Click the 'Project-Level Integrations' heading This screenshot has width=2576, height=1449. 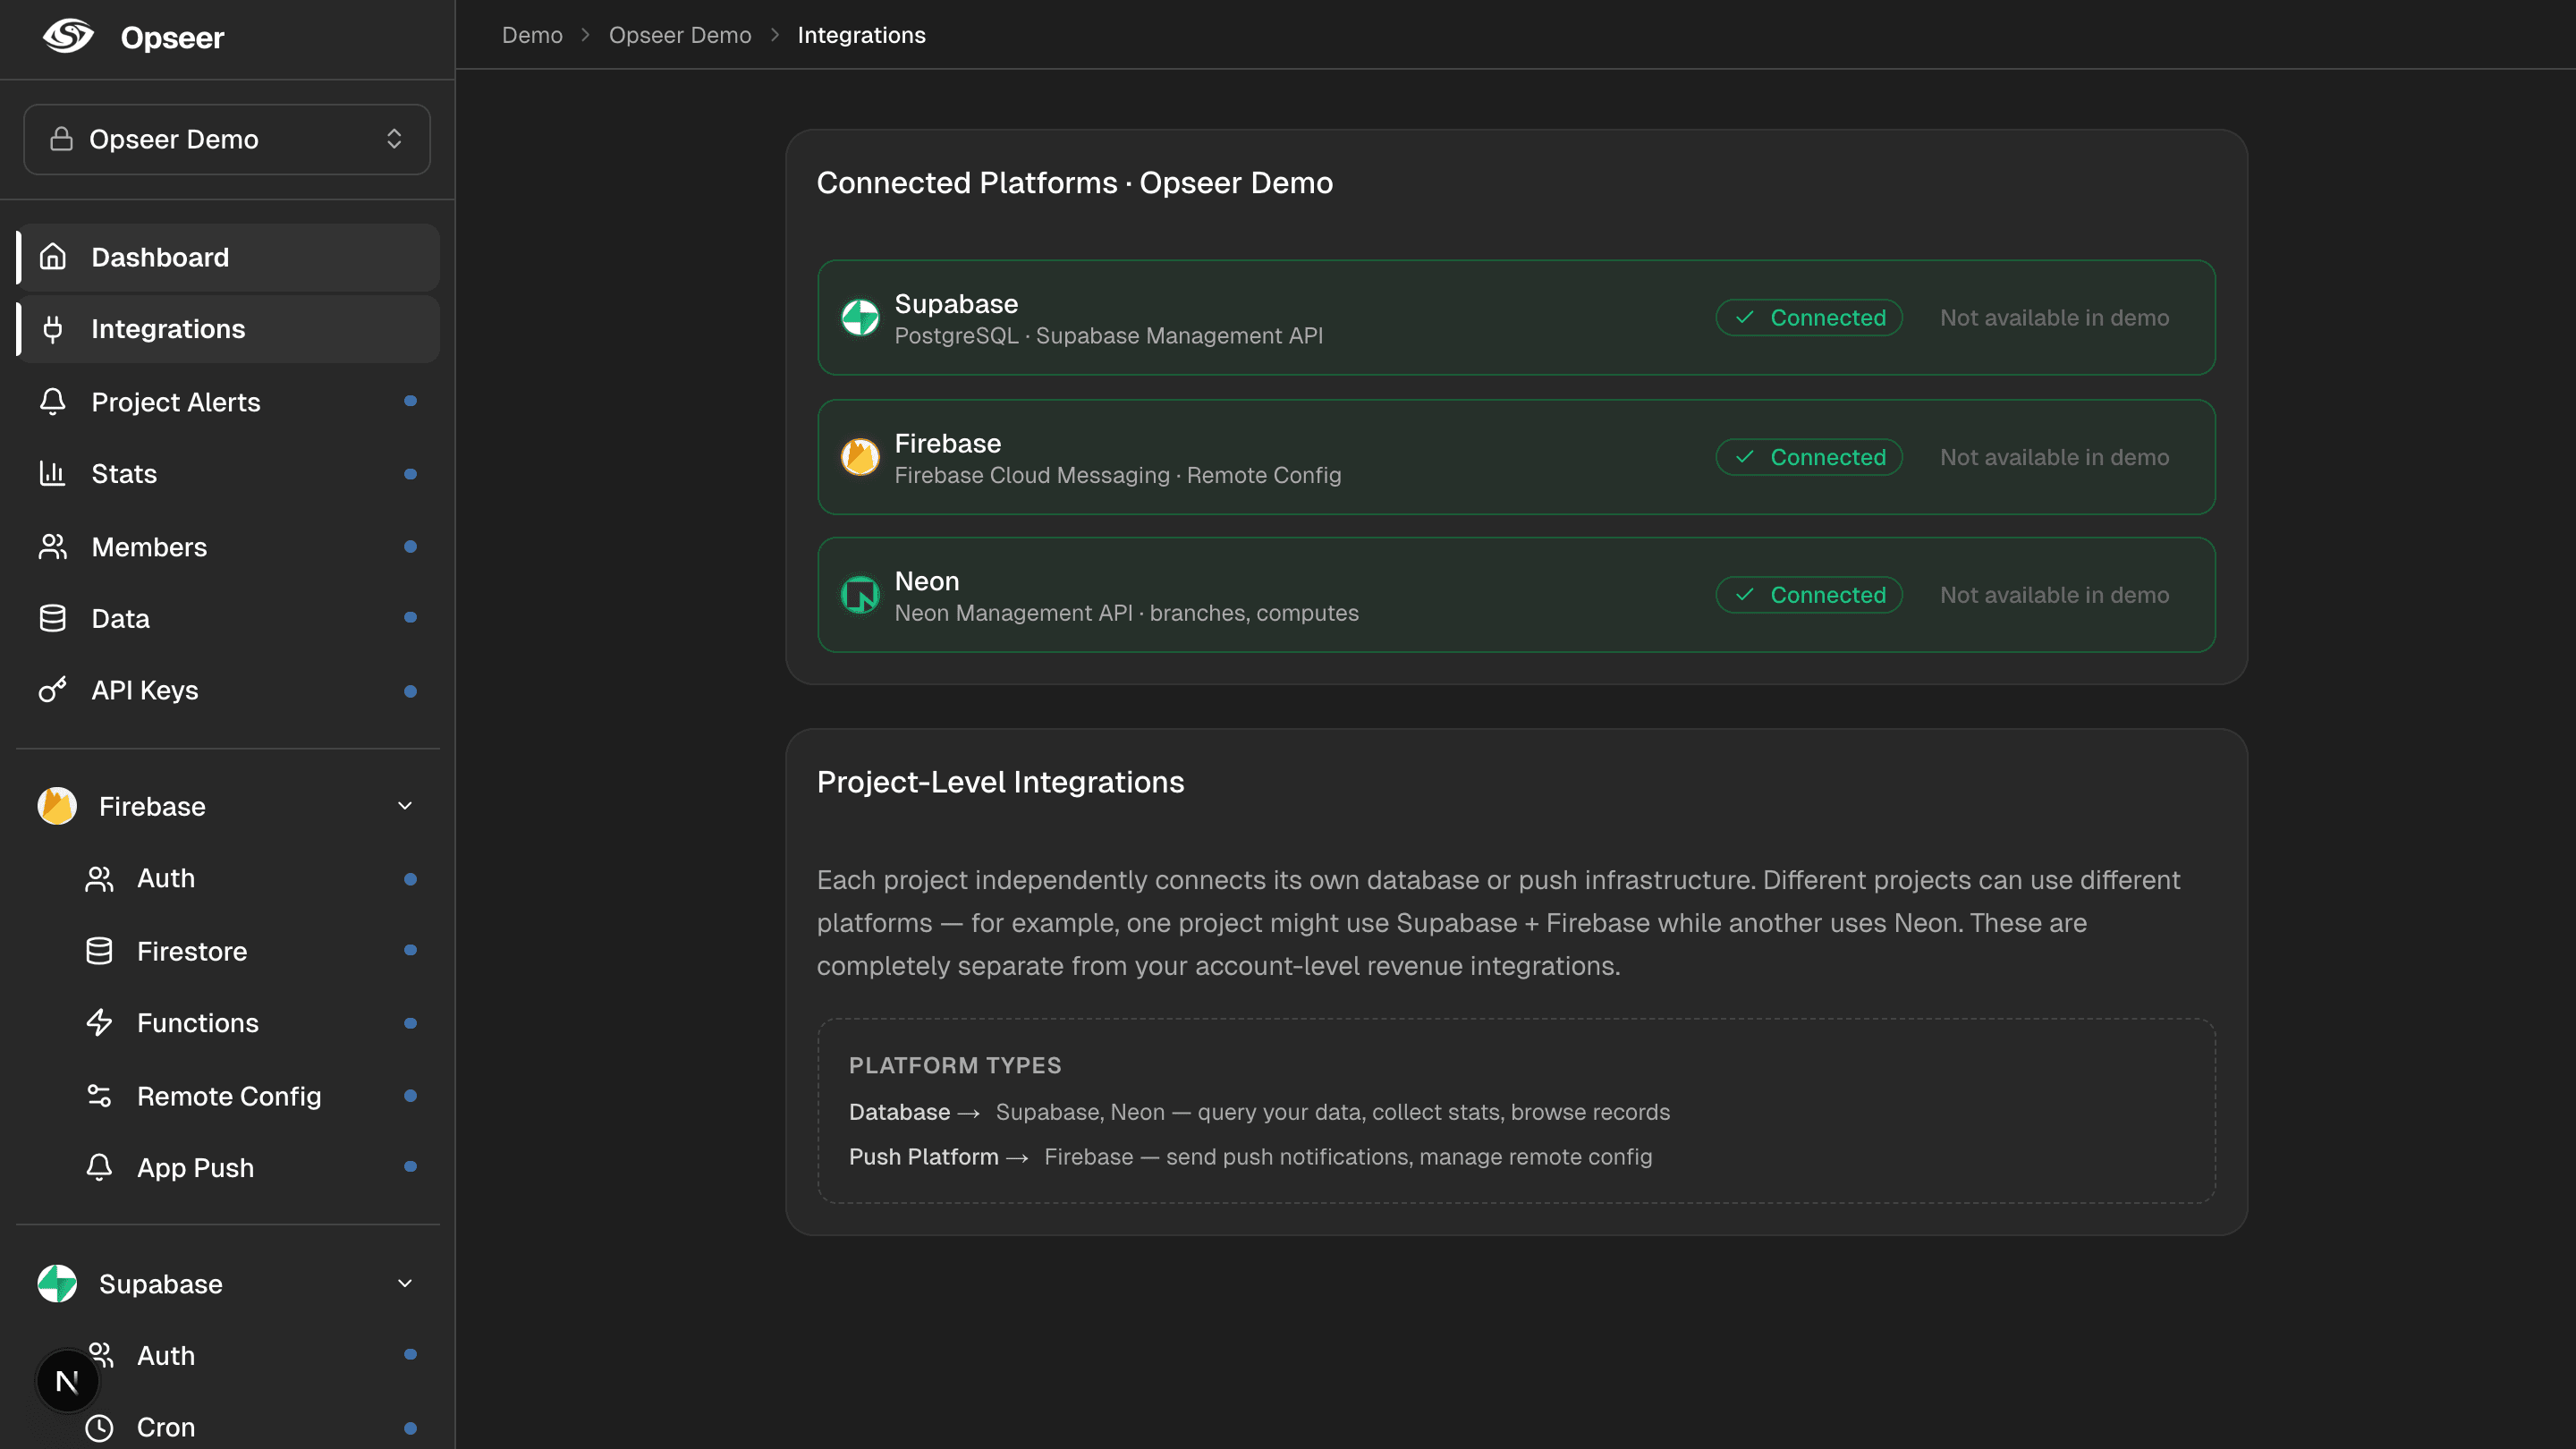1000,782
